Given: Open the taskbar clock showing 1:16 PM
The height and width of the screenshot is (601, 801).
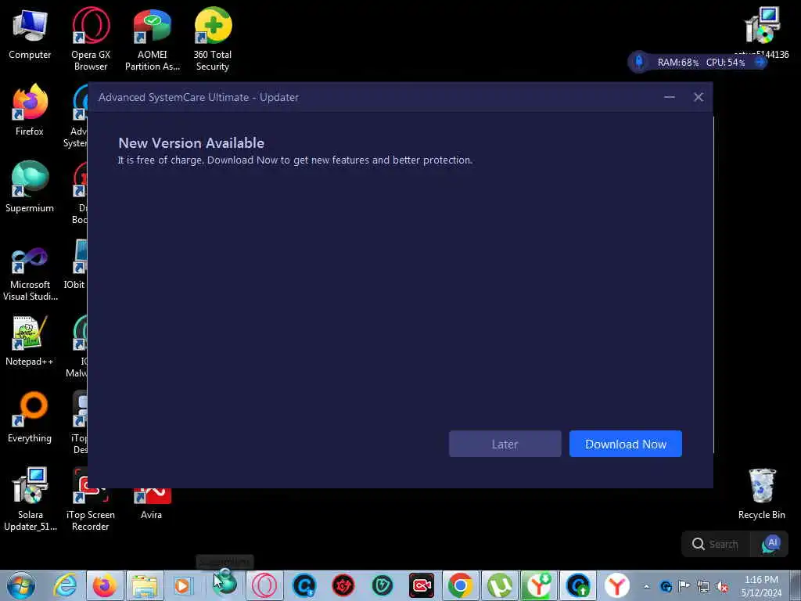Looking at the screenshot, I should [x=761, y=586].
